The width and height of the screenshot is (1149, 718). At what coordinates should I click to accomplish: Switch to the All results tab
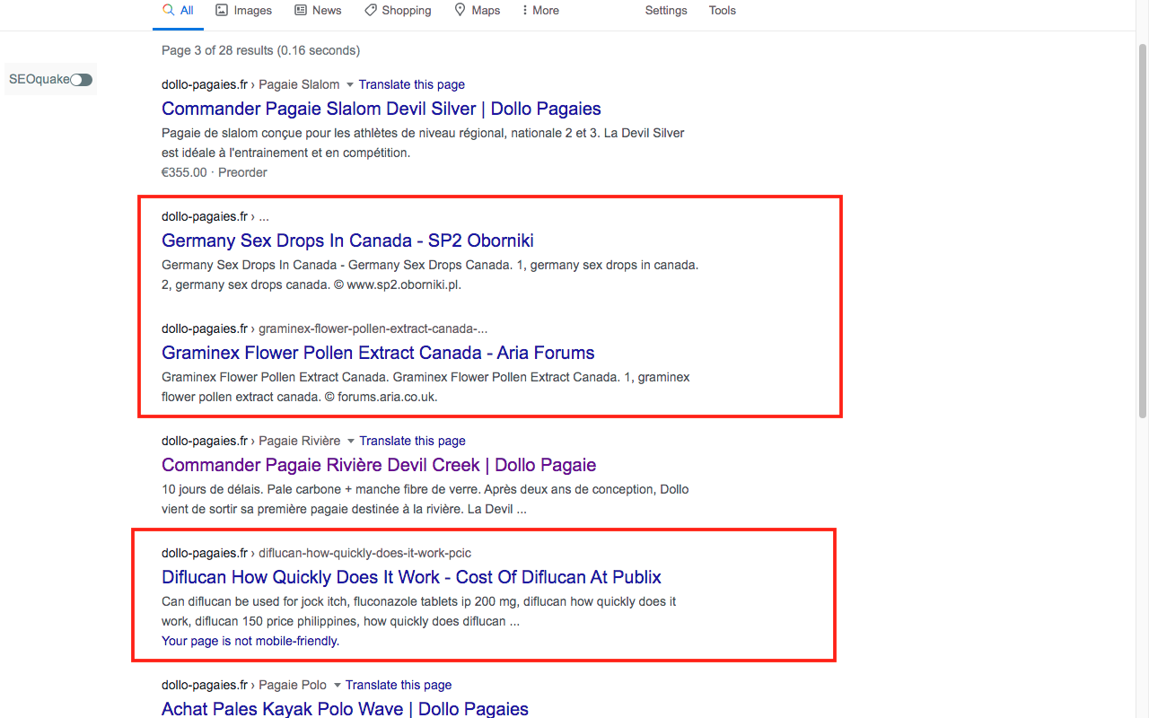click(178, 11)
